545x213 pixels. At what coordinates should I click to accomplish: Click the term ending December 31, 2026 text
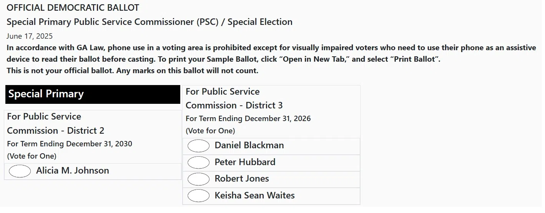point(248,118)
